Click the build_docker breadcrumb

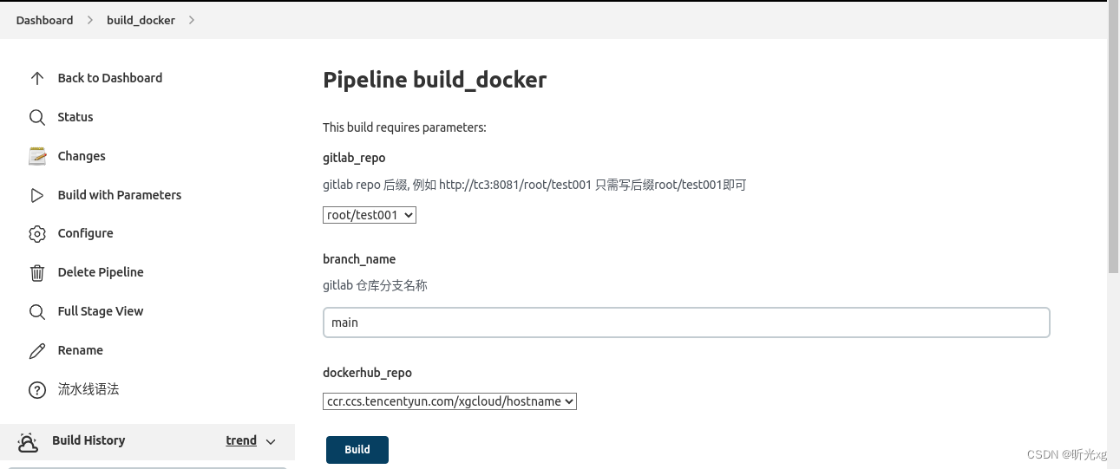click(141, 20)
